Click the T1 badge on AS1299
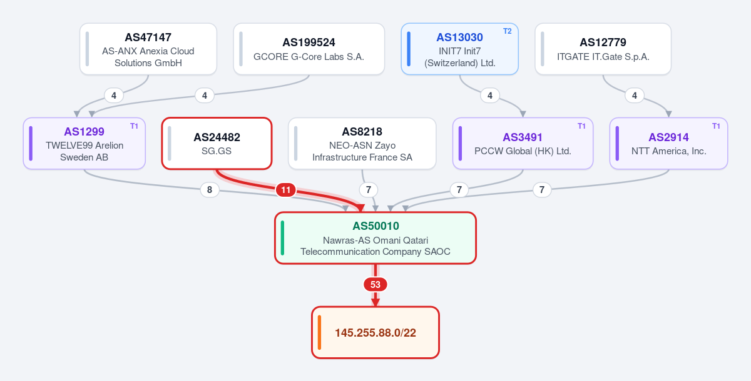The image size is (751, 381). 134,126
